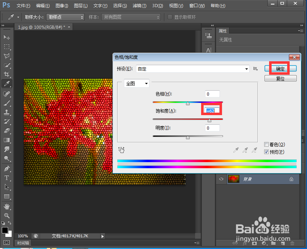Select the Gradient tool
The image size is (307, 249).
(7, 140)
